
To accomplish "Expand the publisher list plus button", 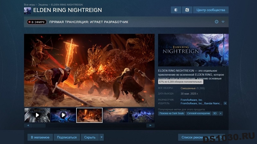I will point(225,103).
